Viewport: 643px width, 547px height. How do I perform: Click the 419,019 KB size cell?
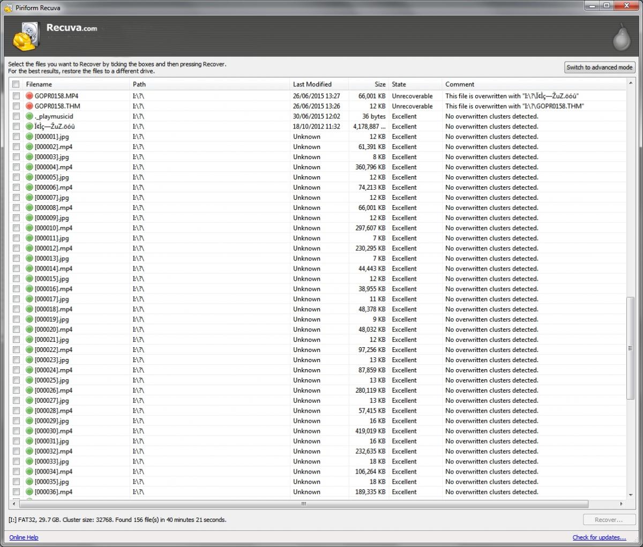click(x=370, y=431)
